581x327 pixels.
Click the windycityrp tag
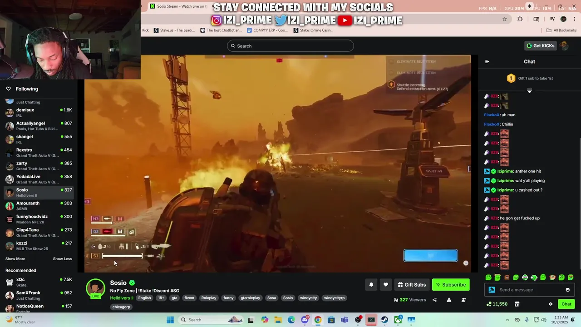pyautogui.click(x=334, y=298)
